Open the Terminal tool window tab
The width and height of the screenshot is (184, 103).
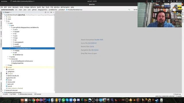coord(38,94)
